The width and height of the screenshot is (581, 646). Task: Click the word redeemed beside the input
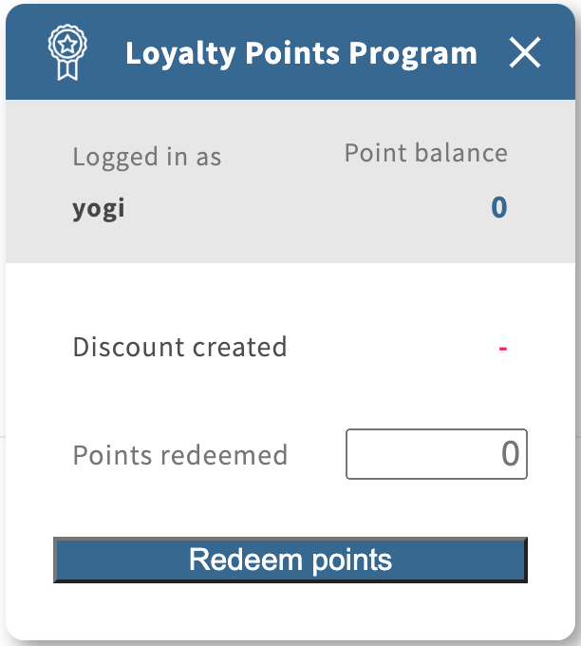pos(230,455)
